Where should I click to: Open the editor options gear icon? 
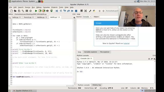(x=74, y=18)
